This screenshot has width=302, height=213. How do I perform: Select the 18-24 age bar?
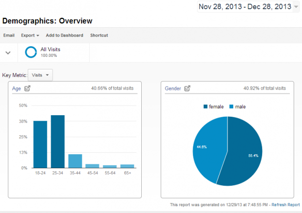pyautogui.click(x=40, y=144)
